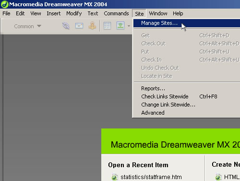Open the File menu

coord(6,13)
